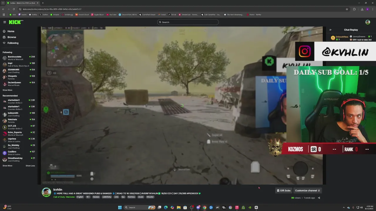Viewport: 376px width, 211px height.
Task: Click the Gift Subs button
Action: [x=284, y=190]
